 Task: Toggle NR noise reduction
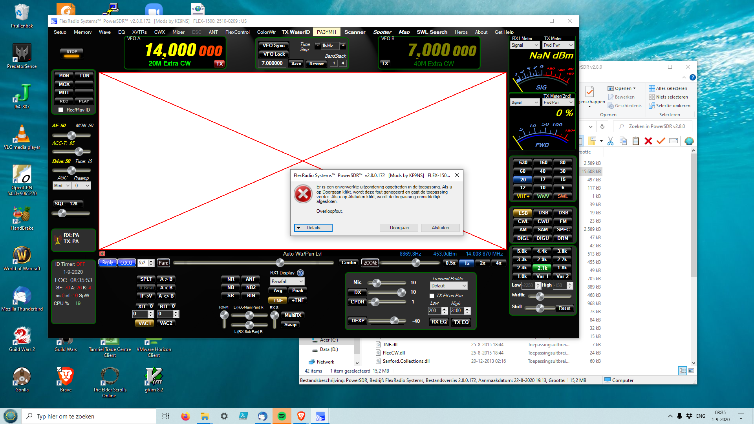pos(231,279)
